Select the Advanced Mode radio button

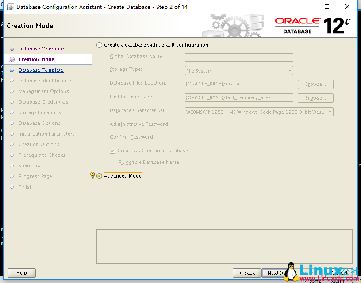pos(98,175)
